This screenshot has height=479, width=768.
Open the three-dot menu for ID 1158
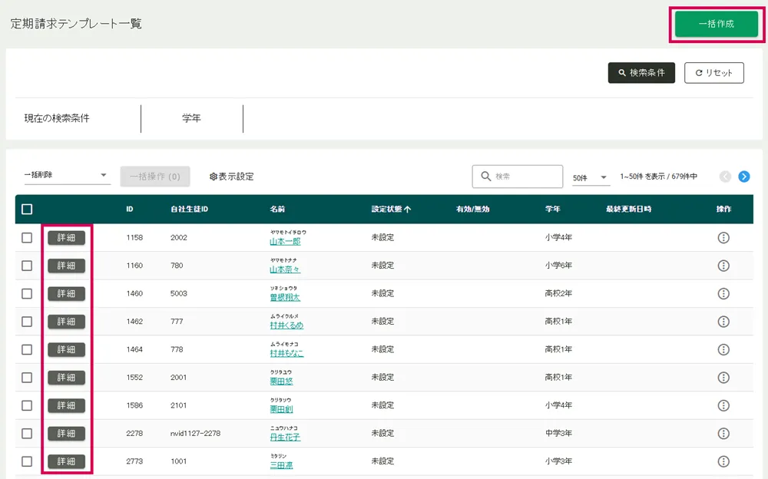(723, 238)
